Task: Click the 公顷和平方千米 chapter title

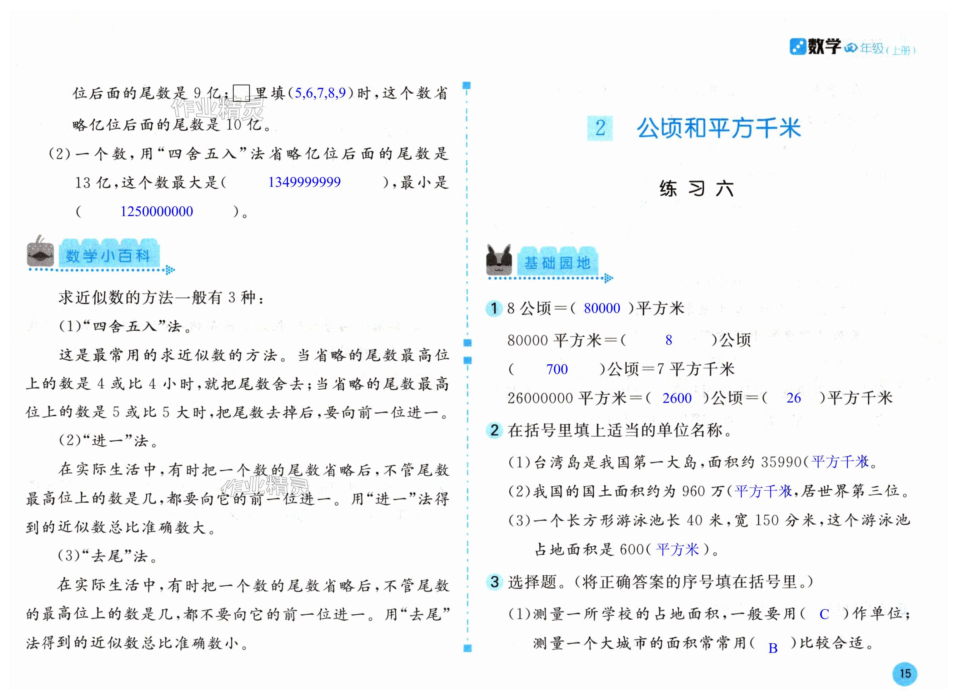Action: [x=718, y=128]
